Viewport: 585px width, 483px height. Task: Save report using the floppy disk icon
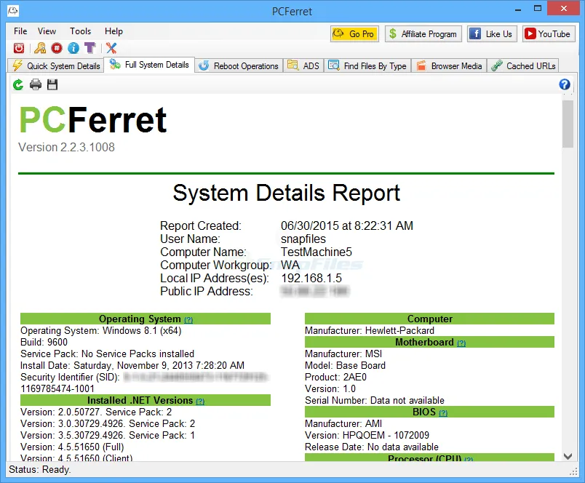pyautogui.click(x=52, y=84)
